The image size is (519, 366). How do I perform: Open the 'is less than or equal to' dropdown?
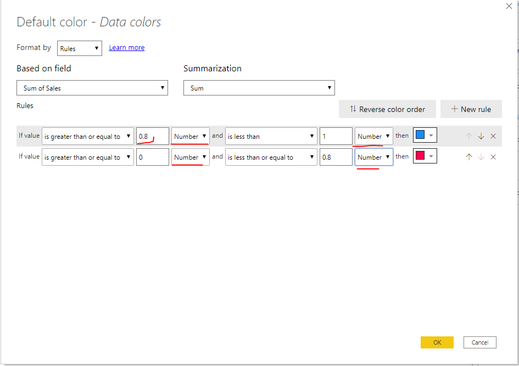point(271,157)
